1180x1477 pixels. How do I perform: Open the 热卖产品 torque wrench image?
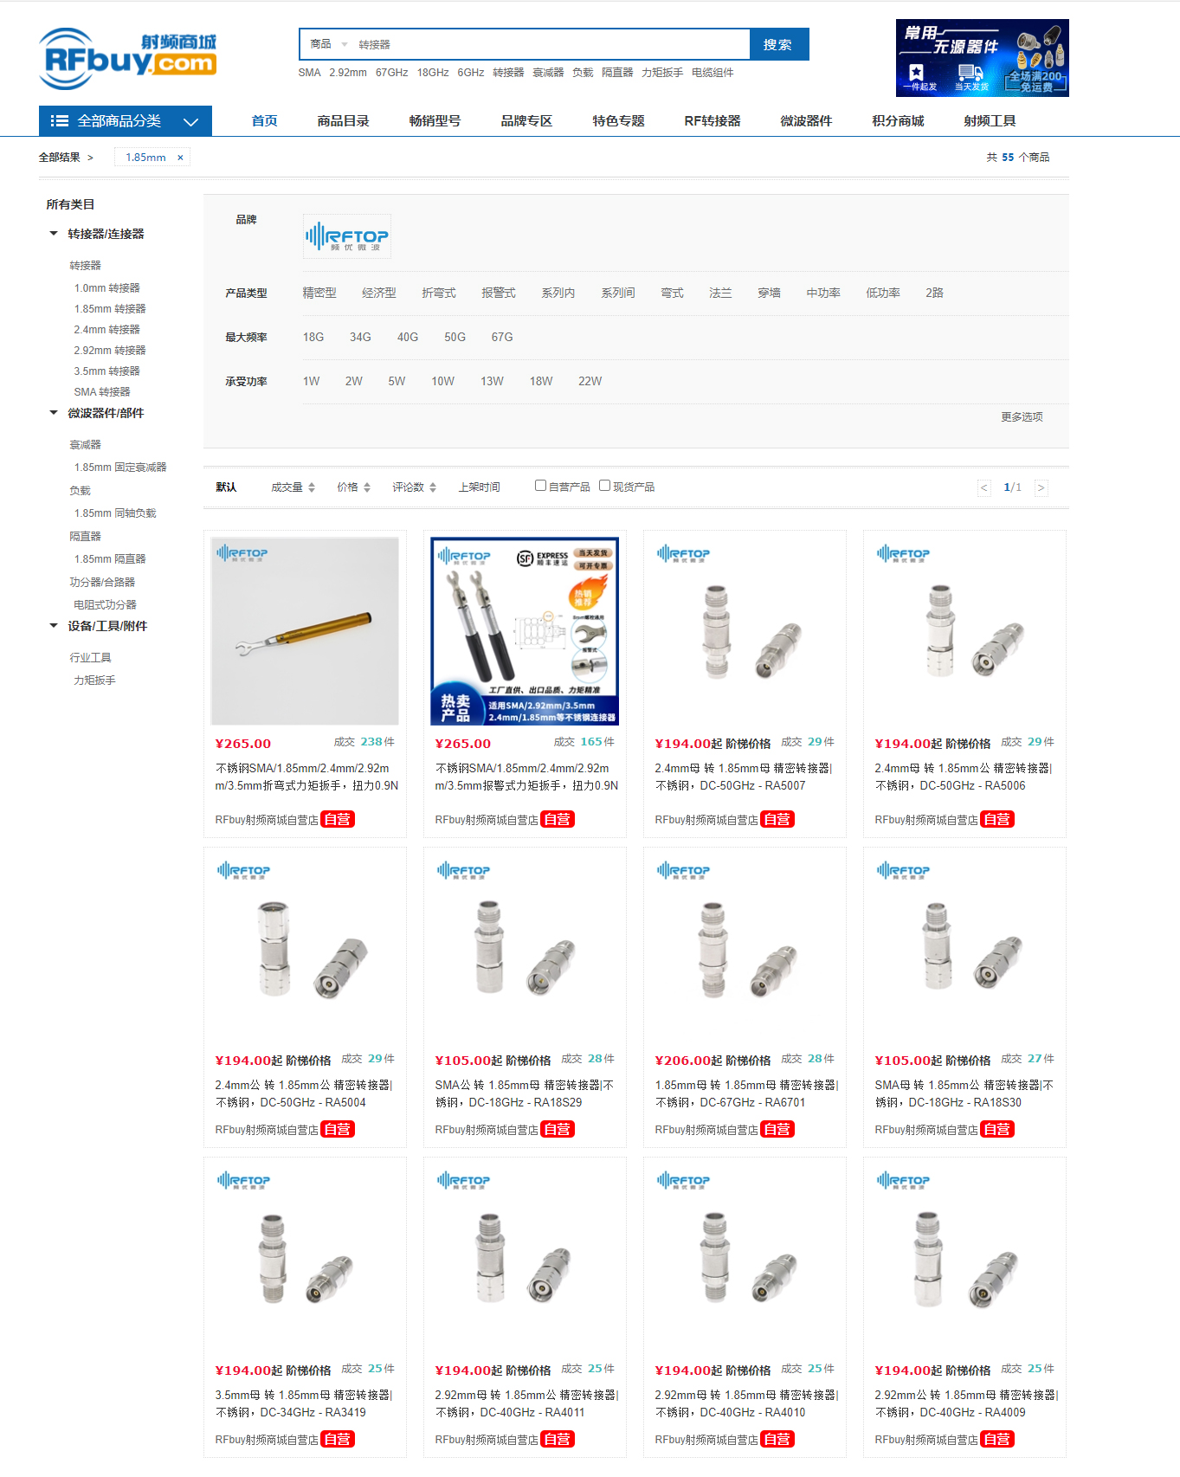525,631
